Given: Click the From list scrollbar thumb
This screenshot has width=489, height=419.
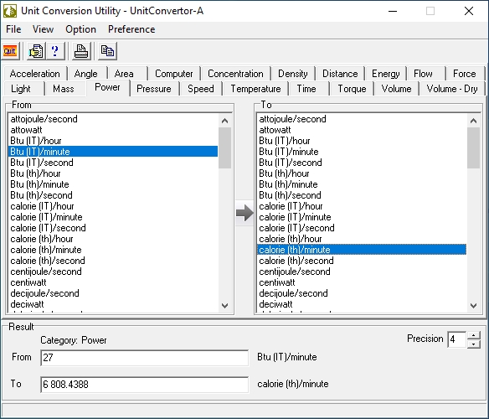Looking at the screenshot, I should coord(224,148).
